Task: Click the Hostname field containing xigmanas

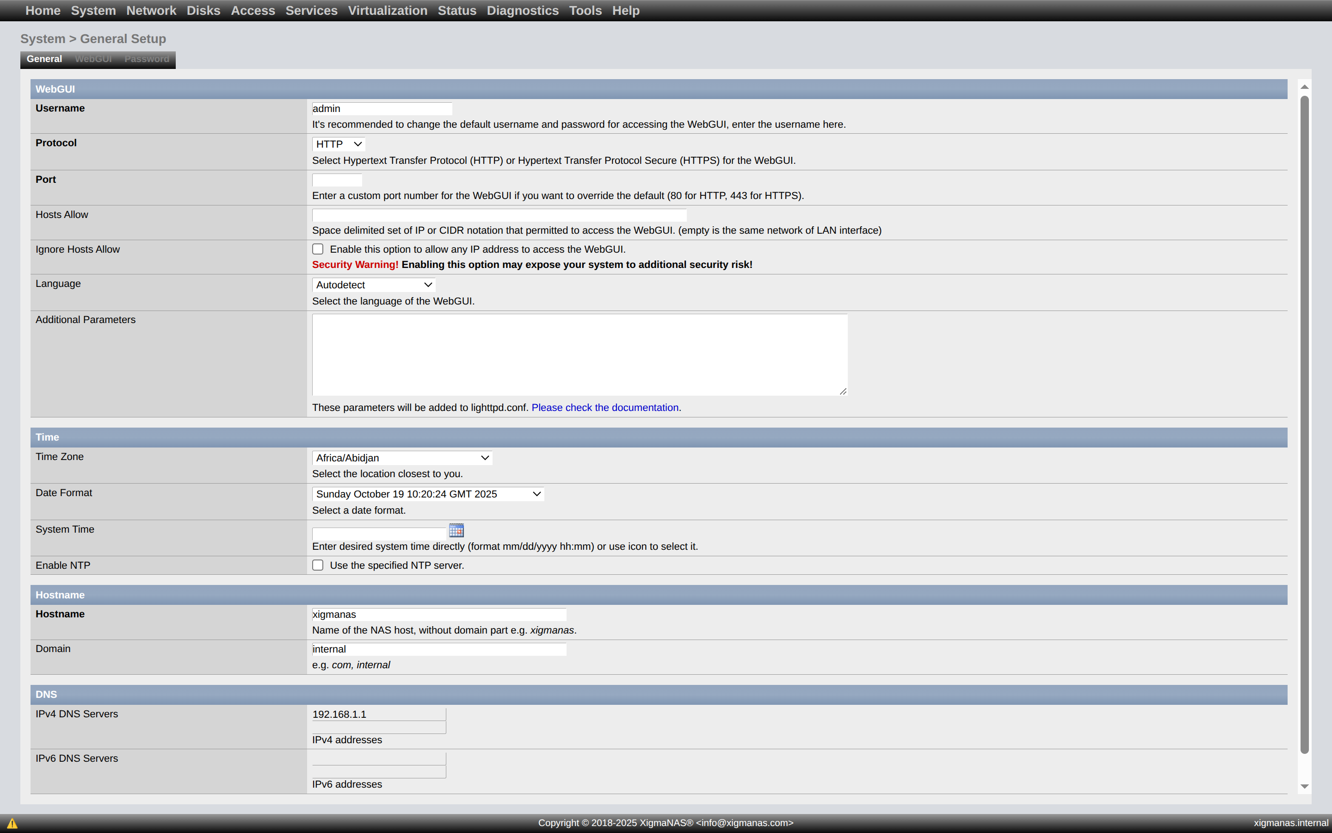Action: tap(438, 614)
